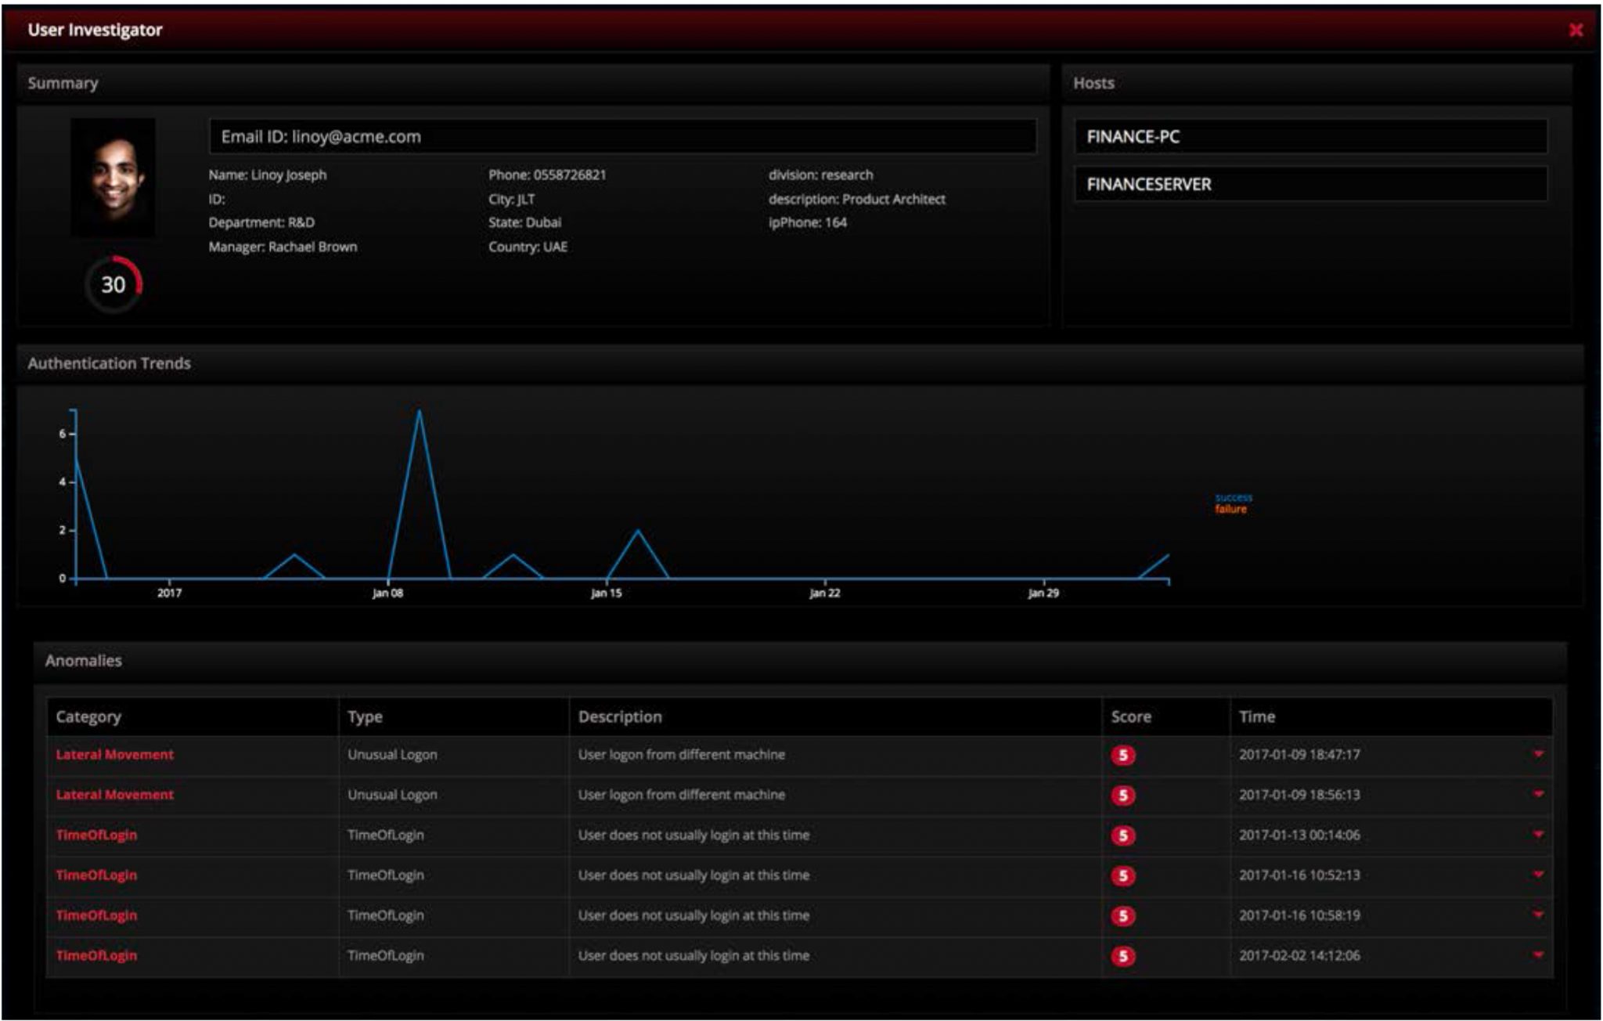Toggle the success series in chart legend
The height and width of the screenshot is (1021, 1603).
1234,498
